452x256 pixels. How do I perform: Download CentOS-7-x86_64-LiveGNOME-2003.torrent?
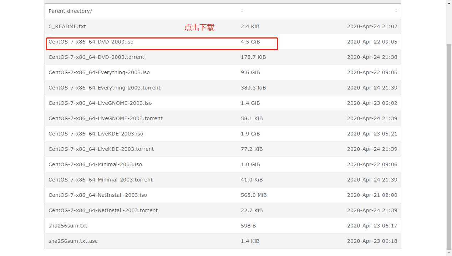(106, 118)
